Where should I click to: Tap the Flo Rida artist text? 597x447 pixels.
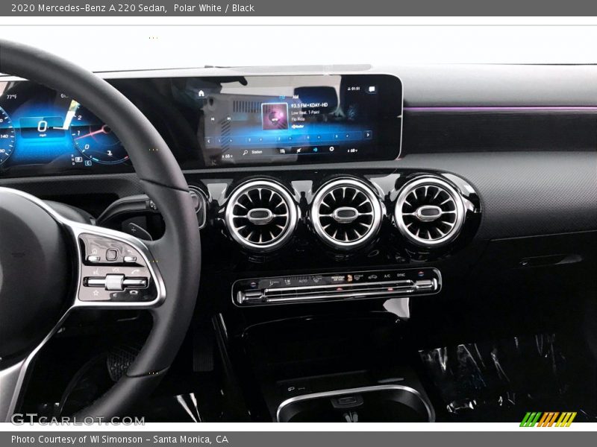point(298,119)
